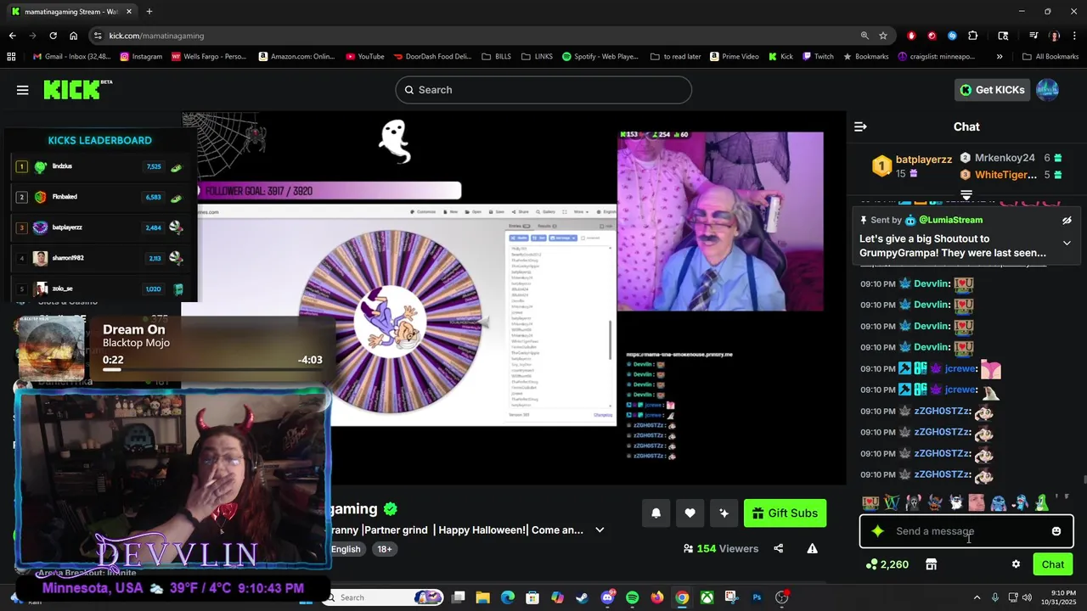Open Chrome three-dot menu
Screen dimensions: 1087x611
(x=1074, y=36)
